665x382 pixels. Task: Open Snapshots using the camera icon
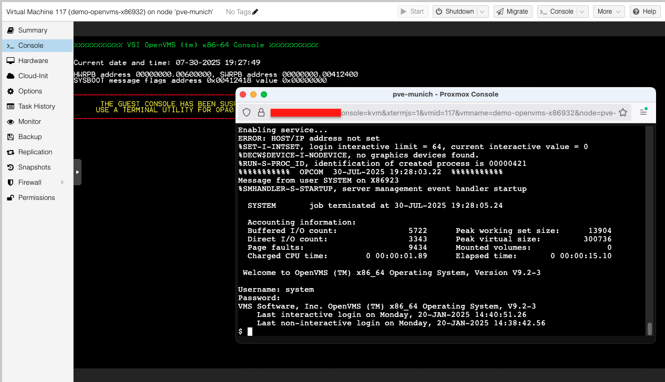tap(12, 167)
